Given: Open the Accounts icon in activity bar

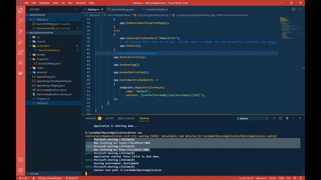Looking at the screenshot, I should (x=21, y=160).
